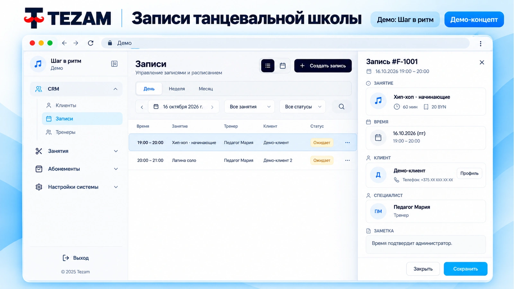Select the Месяц tab
Screen dimensions: 514x289
coord(206,89)
